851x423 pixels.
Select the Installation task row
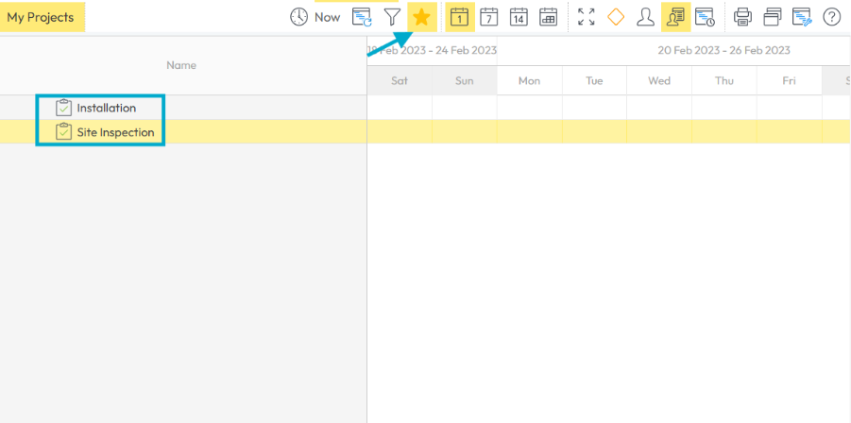(106, 108)
